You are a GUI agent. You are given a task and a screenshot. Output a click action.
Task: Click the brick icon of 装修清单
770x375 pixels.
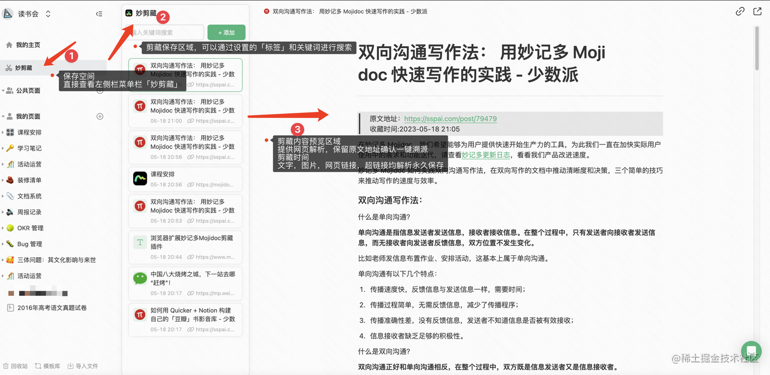(10, 180)
